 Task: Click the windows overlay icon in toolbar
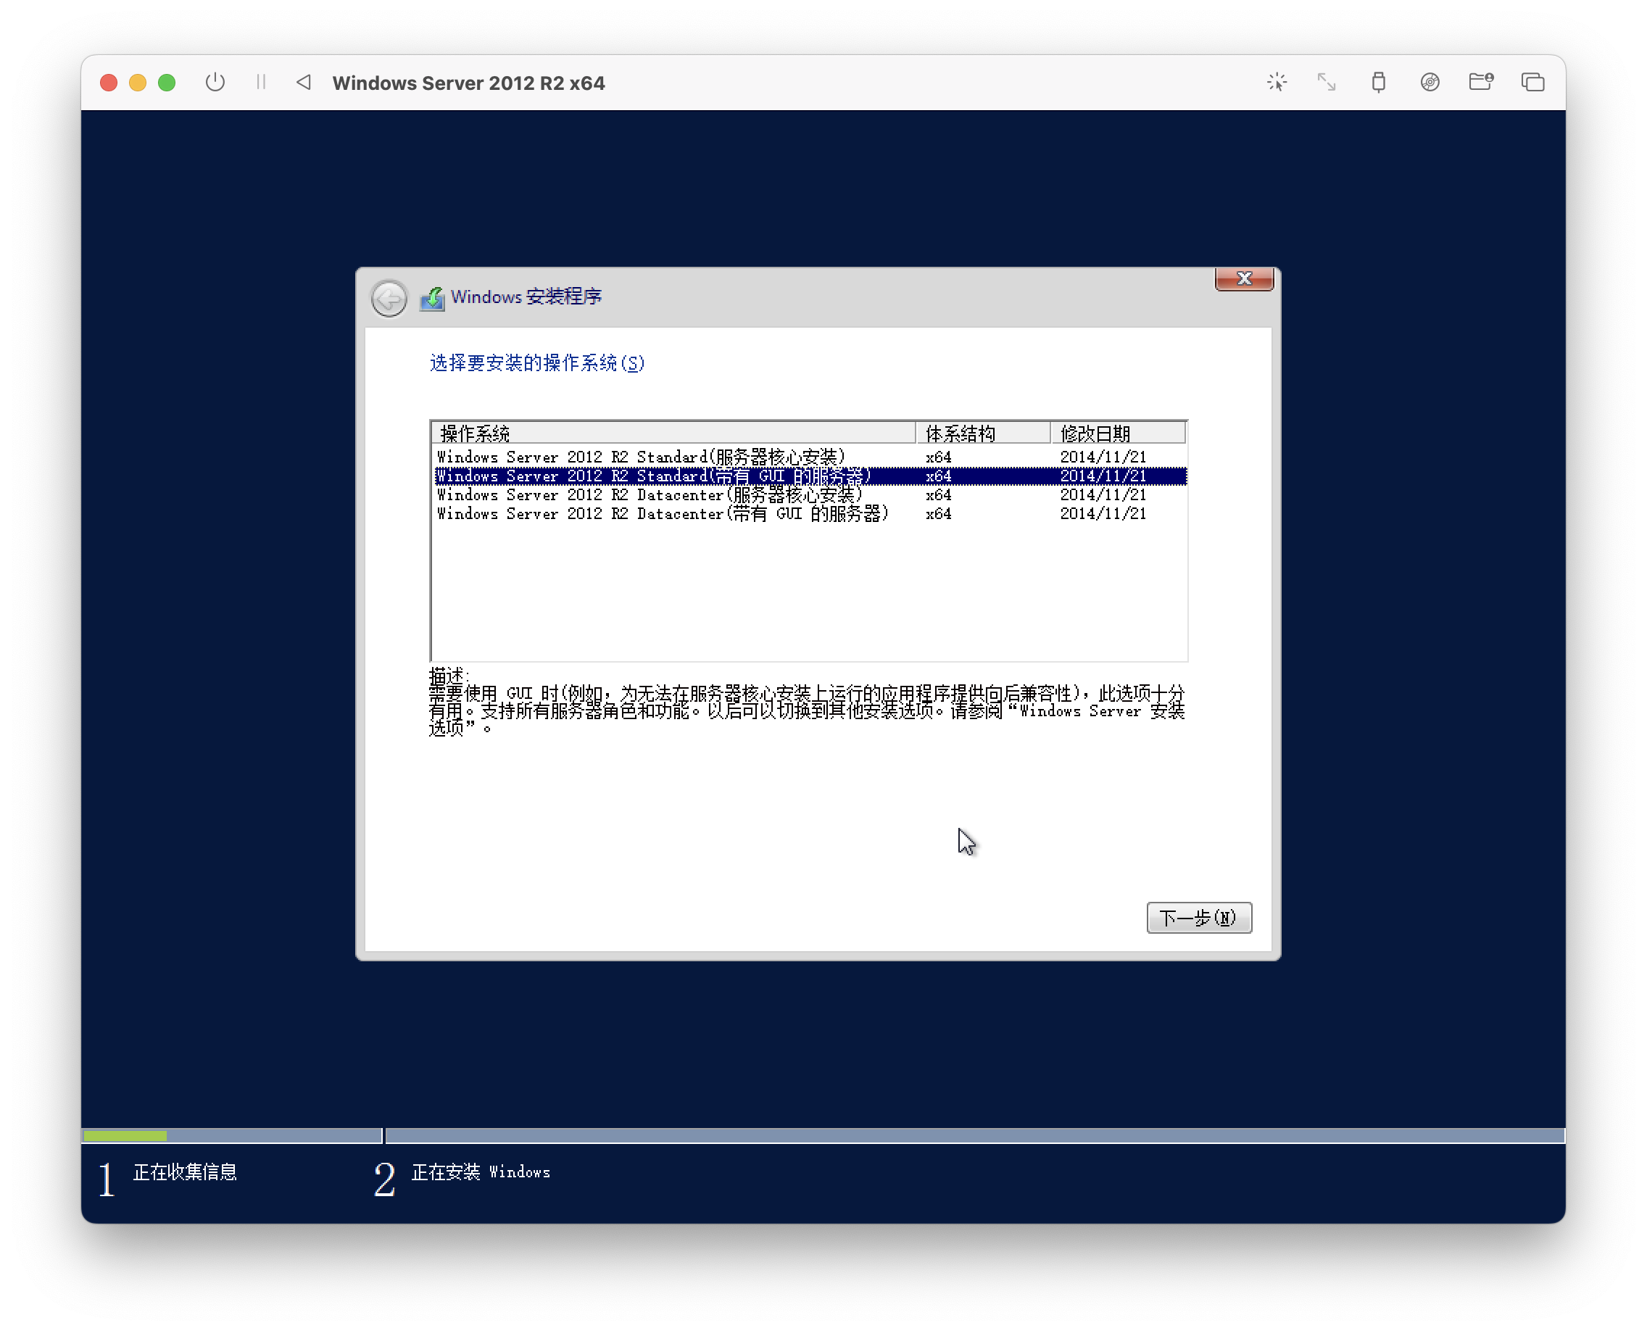click(x=1532, y=82)
